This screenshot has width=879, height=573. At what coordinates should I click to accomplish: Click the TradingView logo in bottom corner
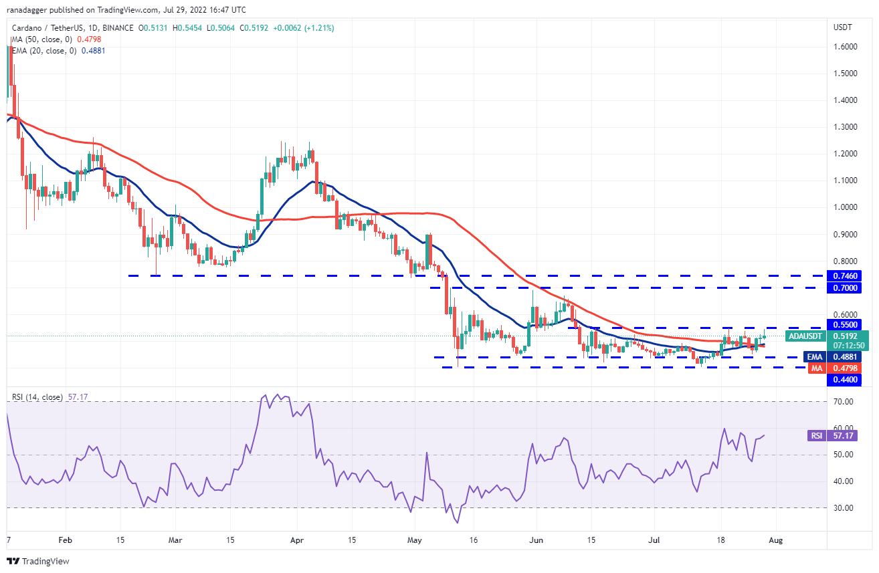pos(38,561)
